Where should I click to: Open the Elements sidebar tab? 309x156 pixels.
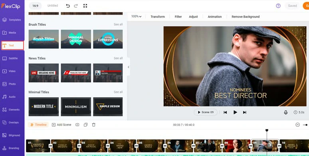pyautogui.click(x=12, y=110)
